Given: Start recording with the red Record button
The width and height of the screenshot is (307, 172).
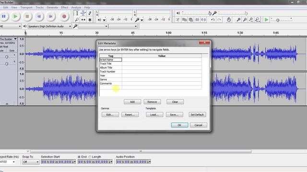Looking at the screenshot, I should [x=64, y=17].
